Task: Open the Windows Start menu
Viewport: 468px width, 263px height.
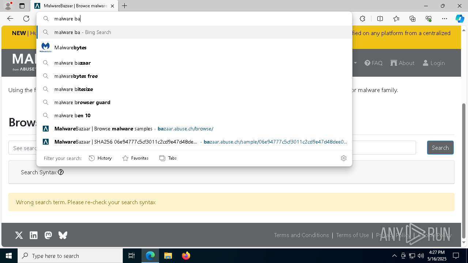Action: pos(9,256)
